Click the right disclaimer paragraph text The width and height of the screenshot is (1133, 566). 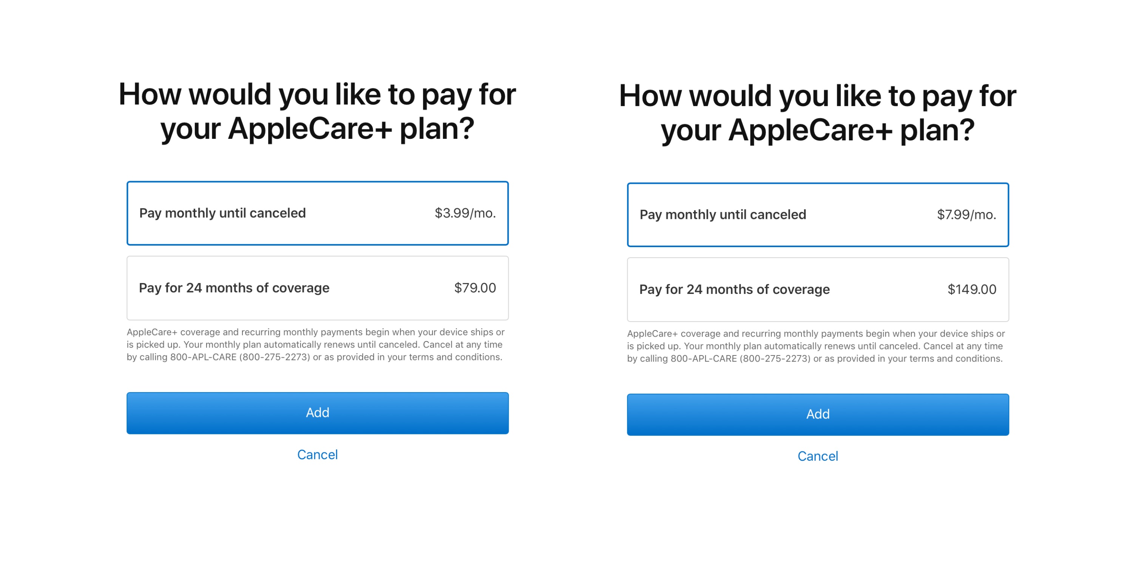tap(817, 346)
